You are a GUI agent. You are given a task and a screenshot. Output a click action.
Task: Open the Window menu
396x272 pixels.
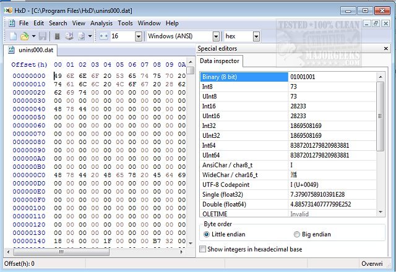(x=149, y=23)
